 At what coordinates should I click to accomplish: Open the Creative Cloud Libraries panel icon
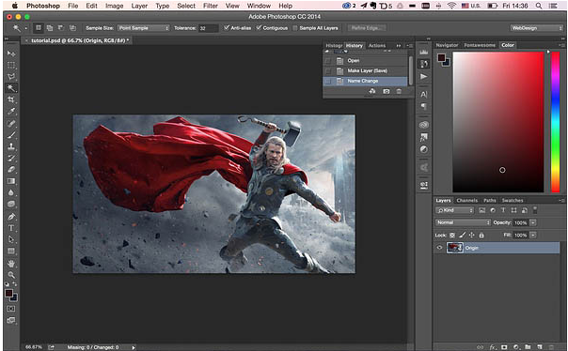point(424,125)
